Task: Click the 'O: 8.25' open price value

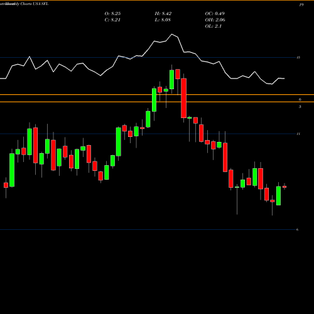Action: pos(112,14)
